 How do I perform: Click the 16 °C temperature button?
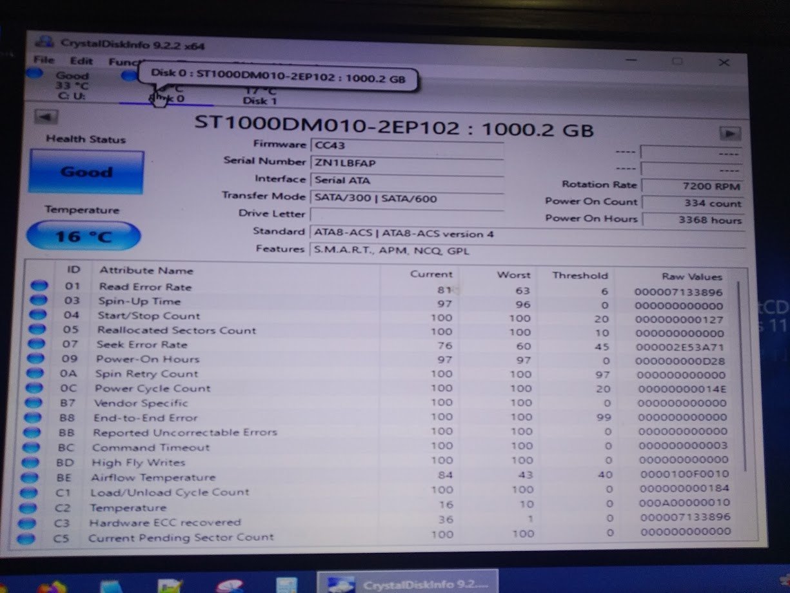(x=83, y=237)
